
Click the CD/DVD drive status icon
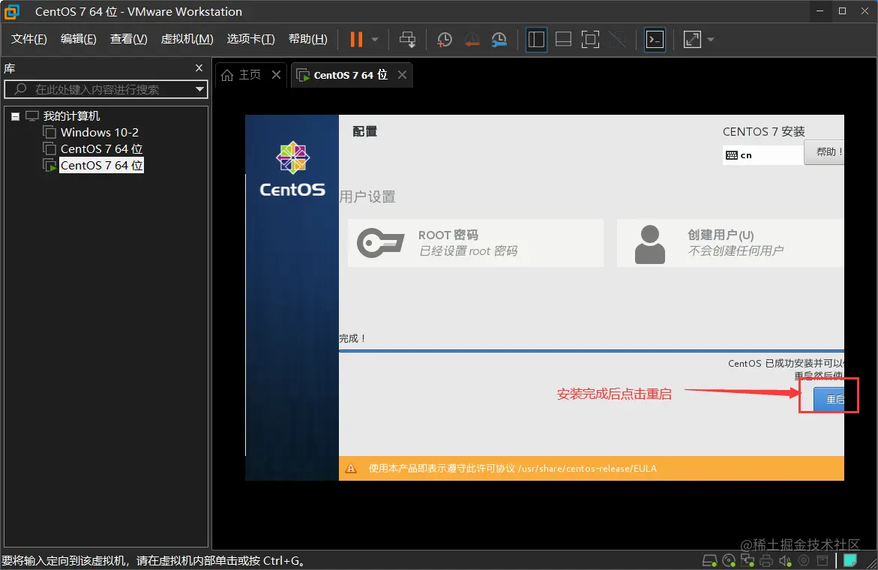pos(729,560)
